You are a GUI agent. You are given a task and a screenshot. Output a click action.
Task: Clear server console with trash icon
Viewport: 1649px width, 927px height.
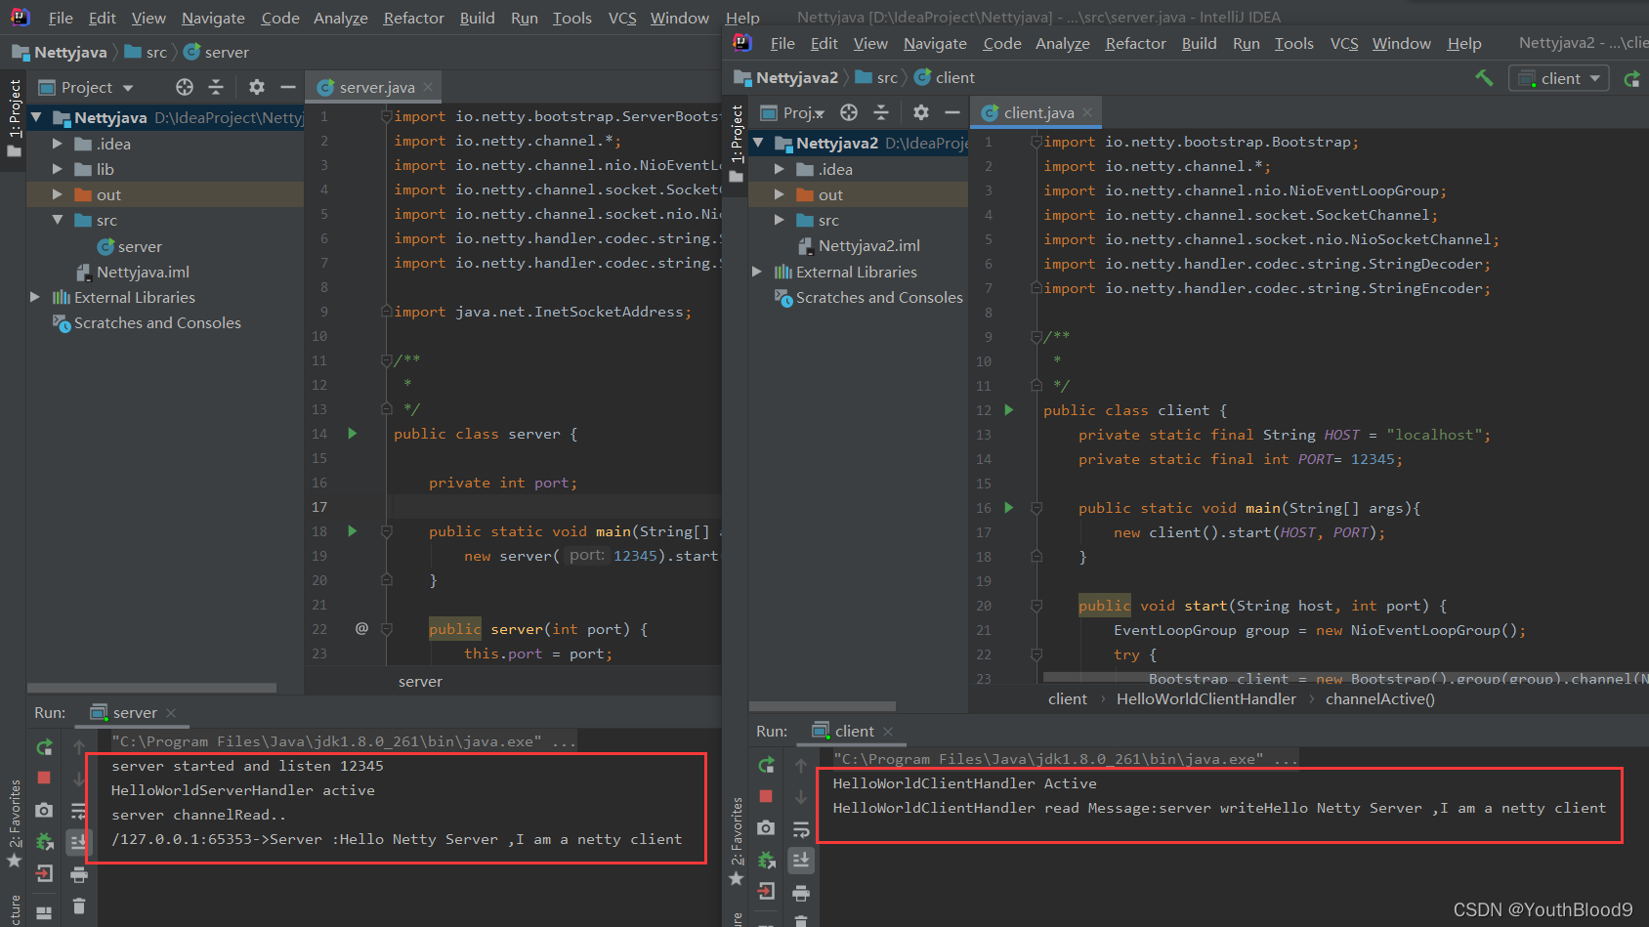[79, 906]
